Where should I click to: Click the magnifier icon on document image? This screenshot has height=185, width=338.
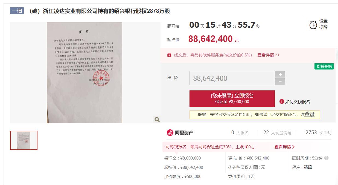[157, 119]
